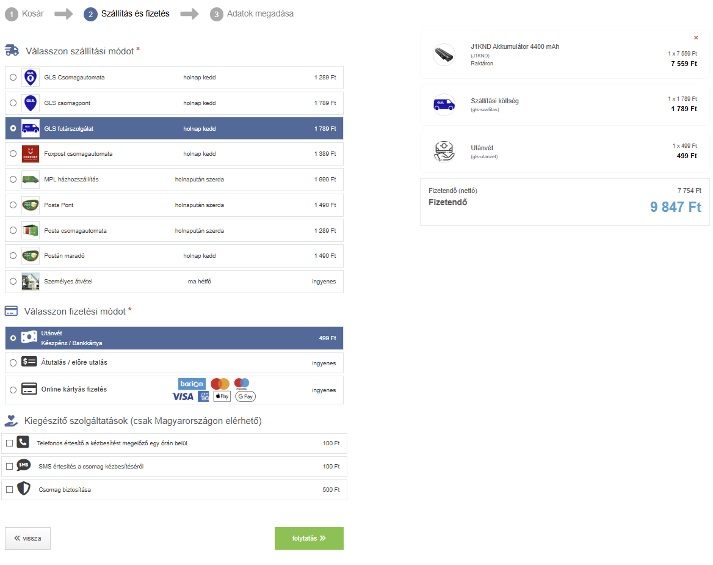Click the MPL házhozszállítás green van icon
This screenshot has width=713, height=565.
coord(31,180)
